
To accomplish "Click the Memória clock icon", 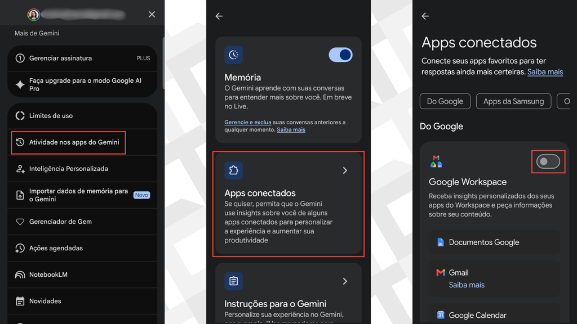I will click(234, 55).
